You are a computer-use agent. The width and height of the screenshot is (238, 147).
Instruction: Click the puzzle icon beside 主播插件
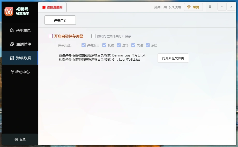(x=12, y=44)
